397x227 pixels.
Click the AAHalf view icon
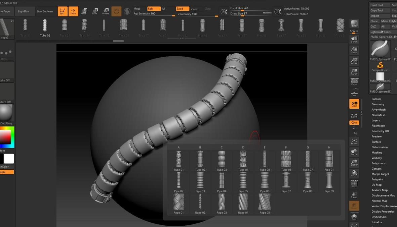pyautogui.click(x=354, y=71)
